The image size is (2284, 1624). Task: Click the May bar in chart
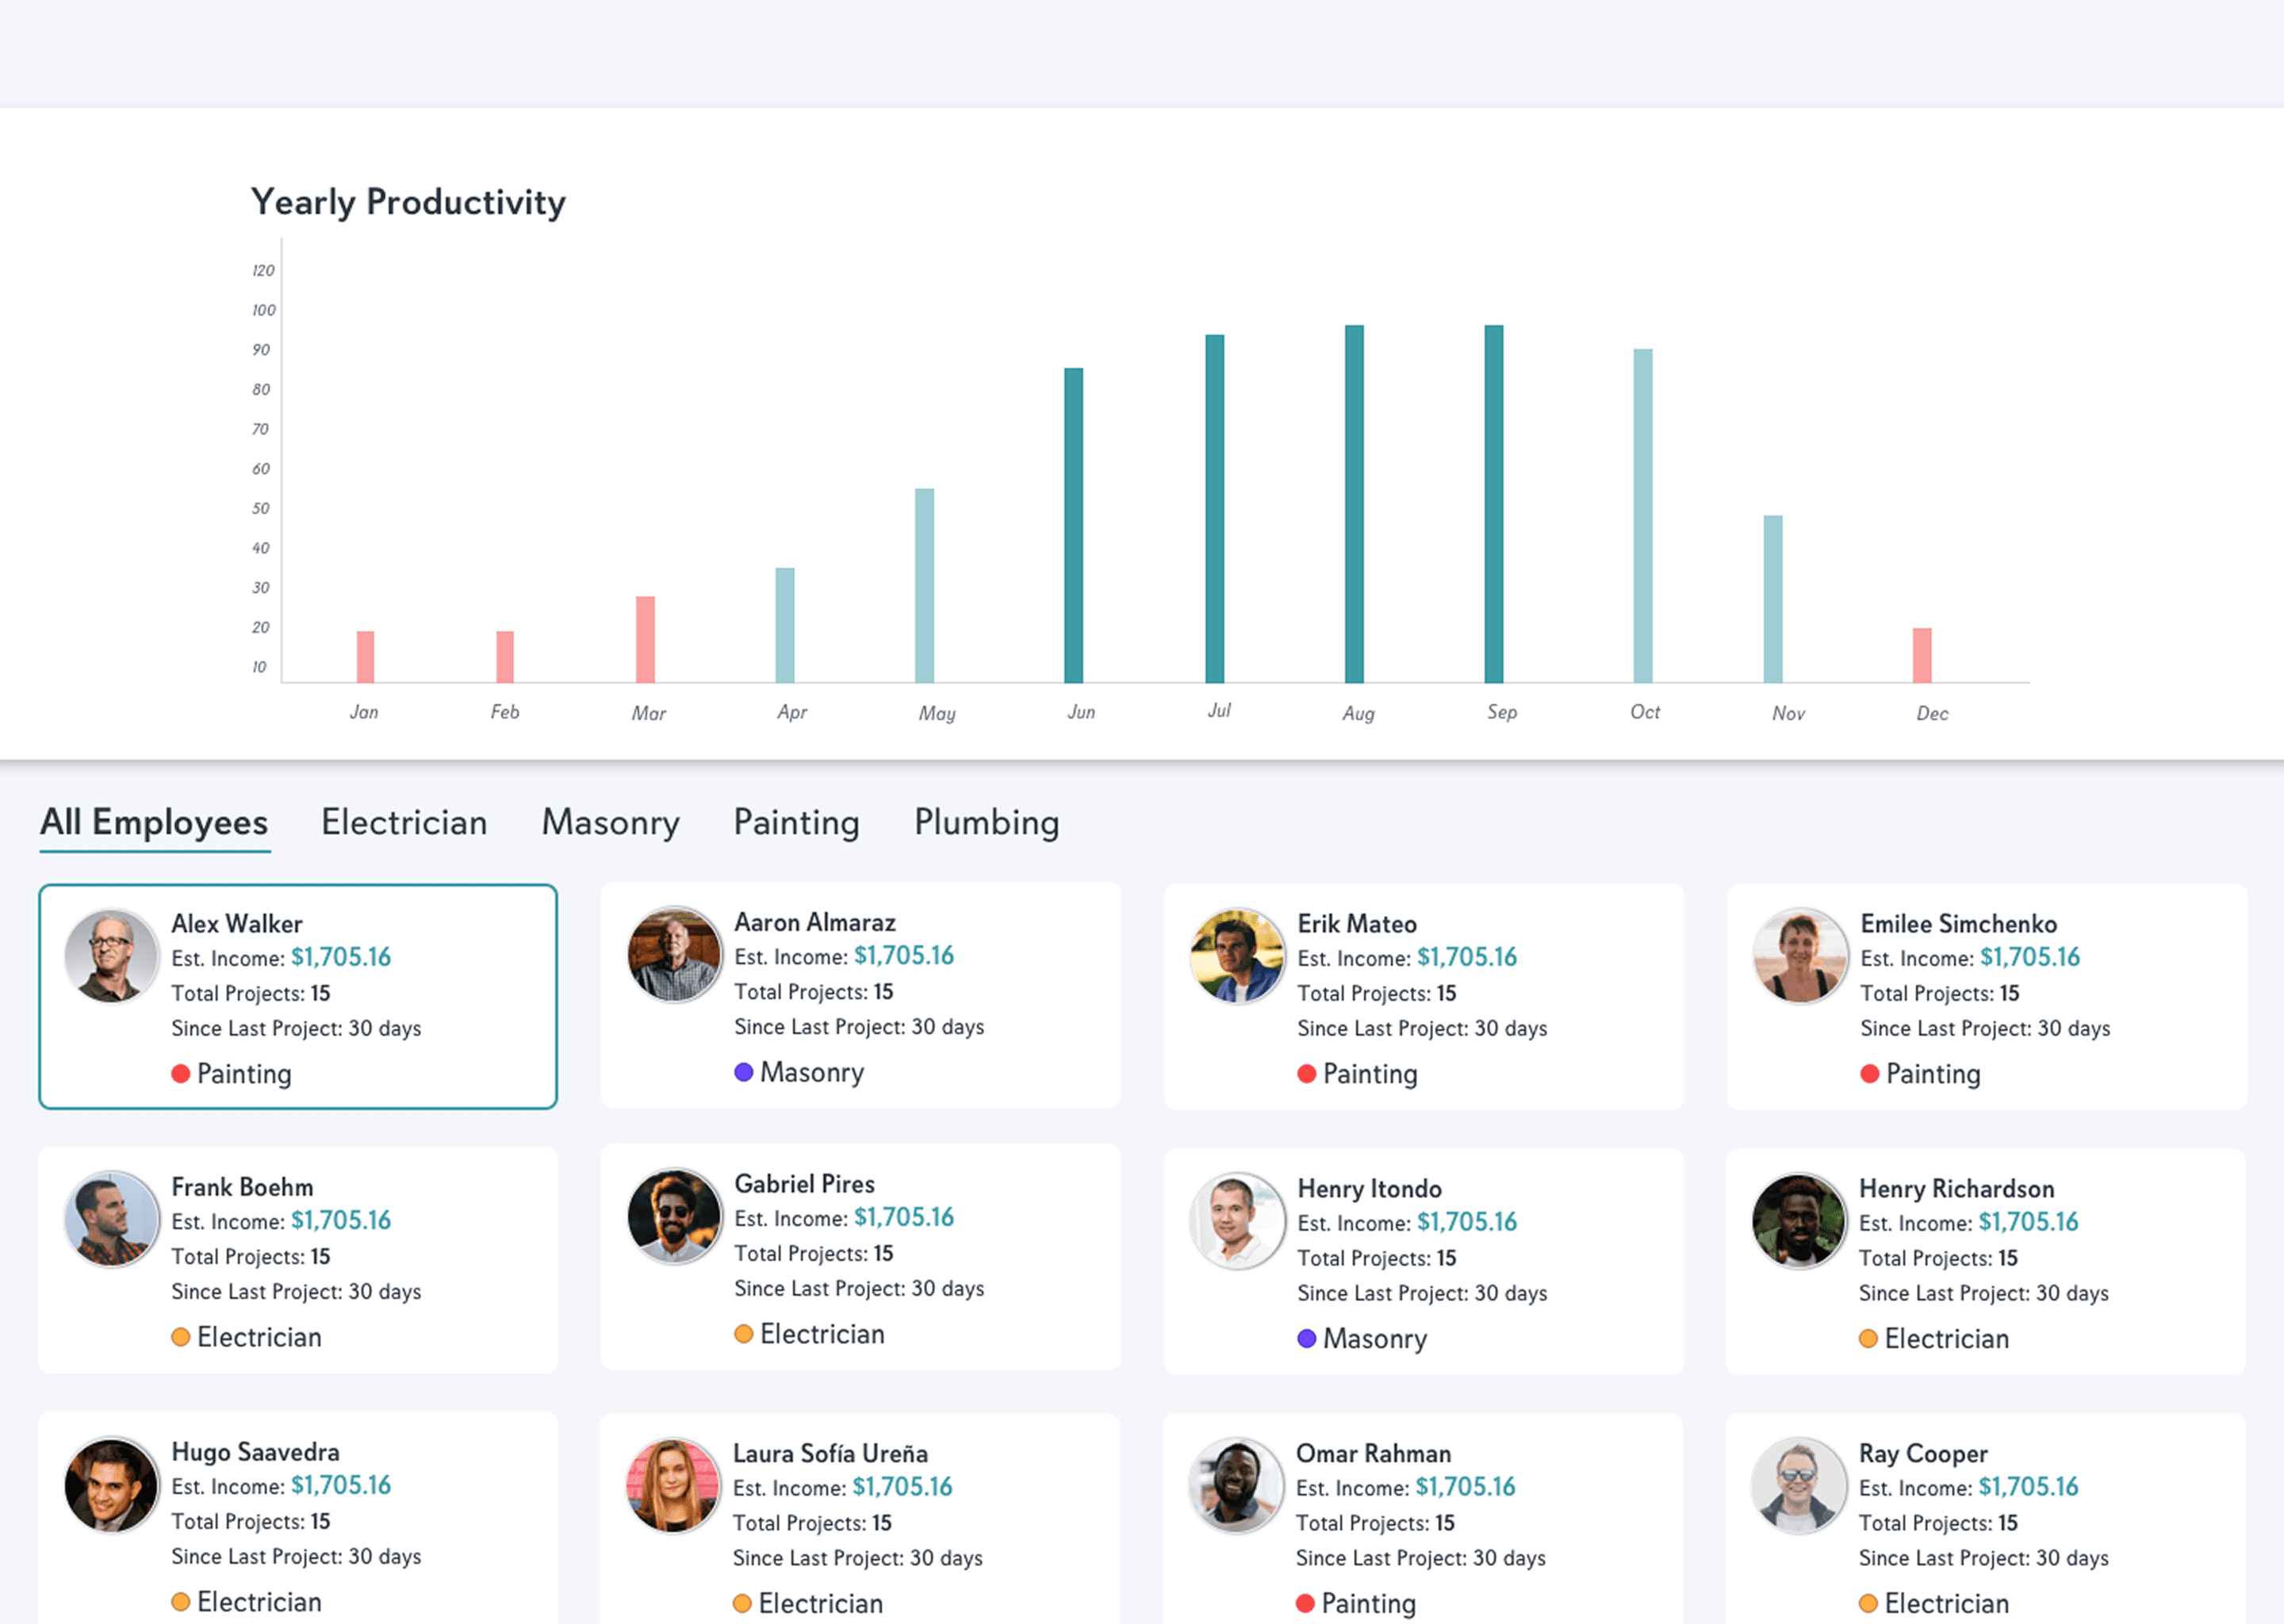click(924, 586)
